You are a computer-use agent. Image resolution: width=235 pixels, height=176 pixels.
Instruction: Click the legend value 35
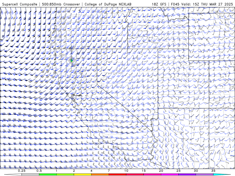click(x=213, y=171)
